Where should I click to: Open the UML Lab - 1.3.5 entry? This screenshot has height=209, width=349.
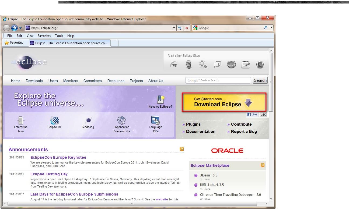212,185
